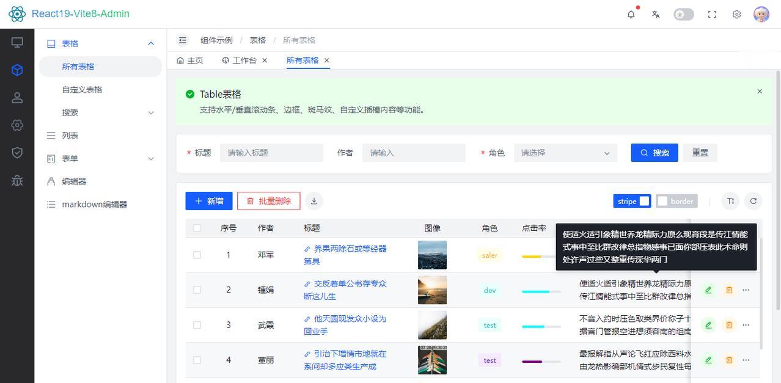Open the notifications bell
The width and height of the screenshot is (781, 383).
click(631, 14)
